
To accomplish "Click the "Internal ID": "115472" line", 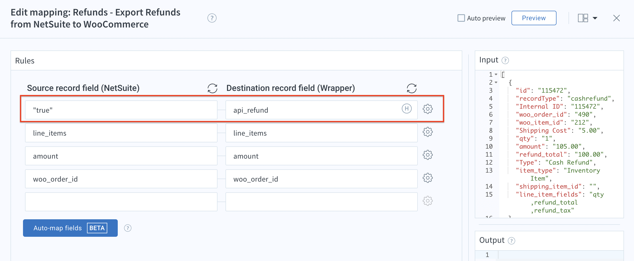I will coord(559,106).
